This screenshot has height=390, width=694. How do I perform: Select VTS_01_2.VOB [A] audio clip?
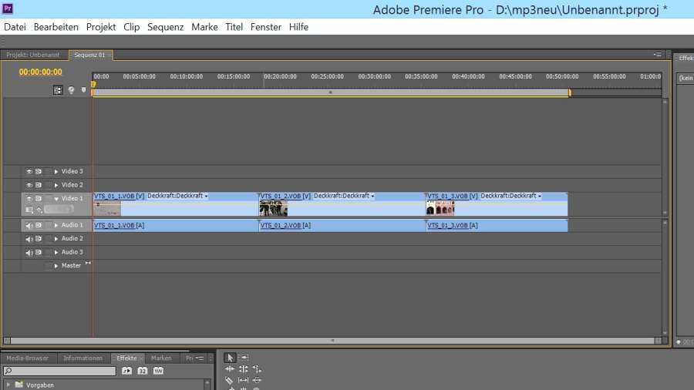coord(342,226)
